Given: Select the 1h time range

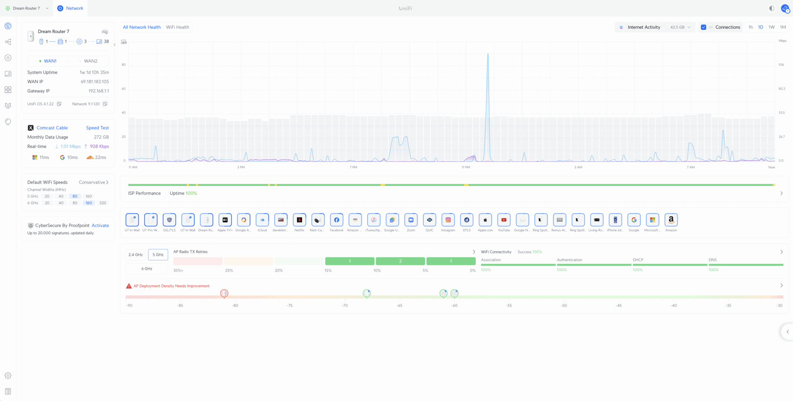Looking at the screenshot, I should (750, 27).
